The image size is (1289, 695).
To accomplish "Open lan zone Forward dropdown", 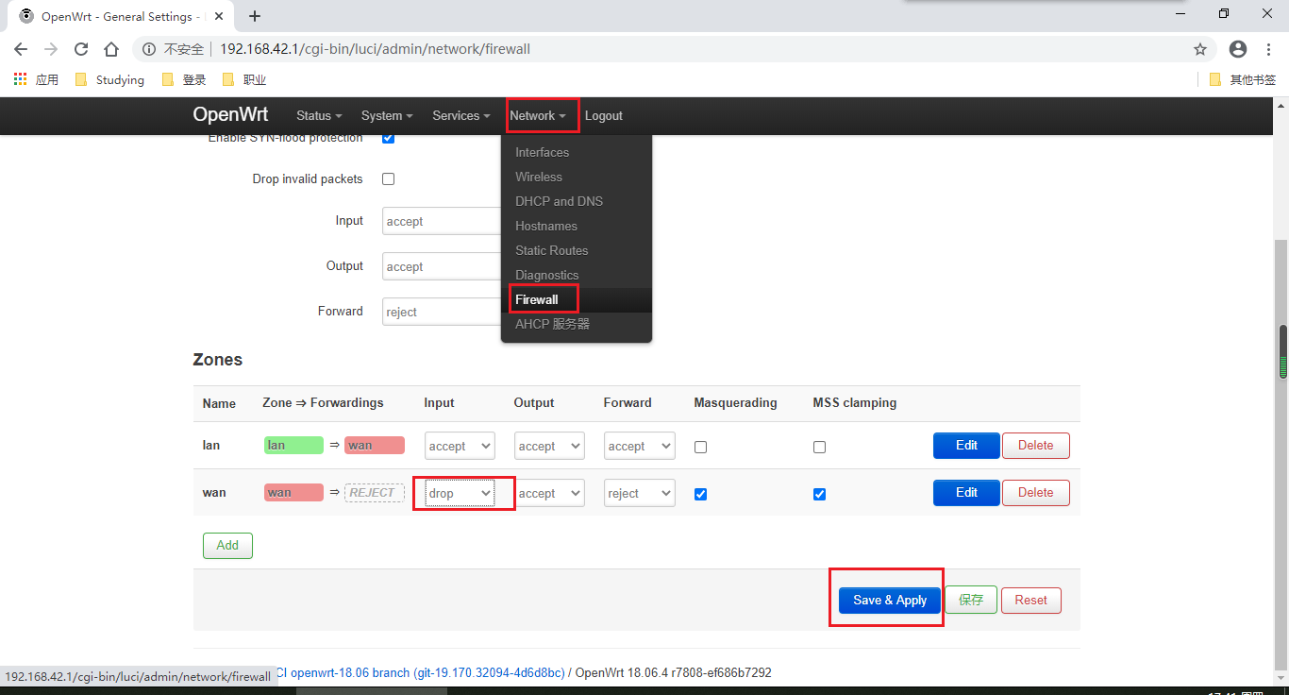I will tap(639, 446).
